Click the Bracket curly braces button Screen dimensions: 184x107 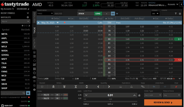(x=42, y=87)
